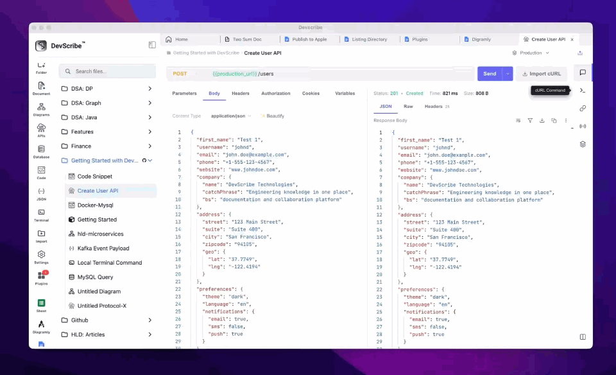Open the Production environment dropdown
616x375 pixels.
click(x=531, y=53)
